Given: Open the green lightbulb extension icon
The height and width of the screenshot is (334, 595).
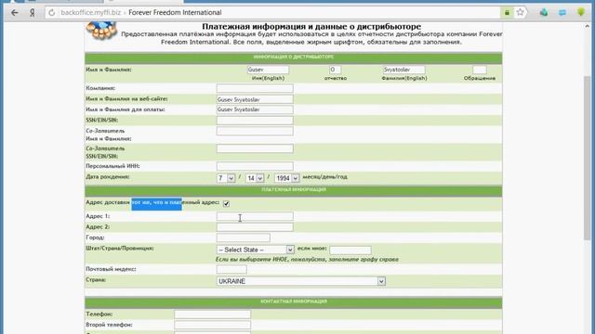Looking at the screenshot, I should point(580,12).
